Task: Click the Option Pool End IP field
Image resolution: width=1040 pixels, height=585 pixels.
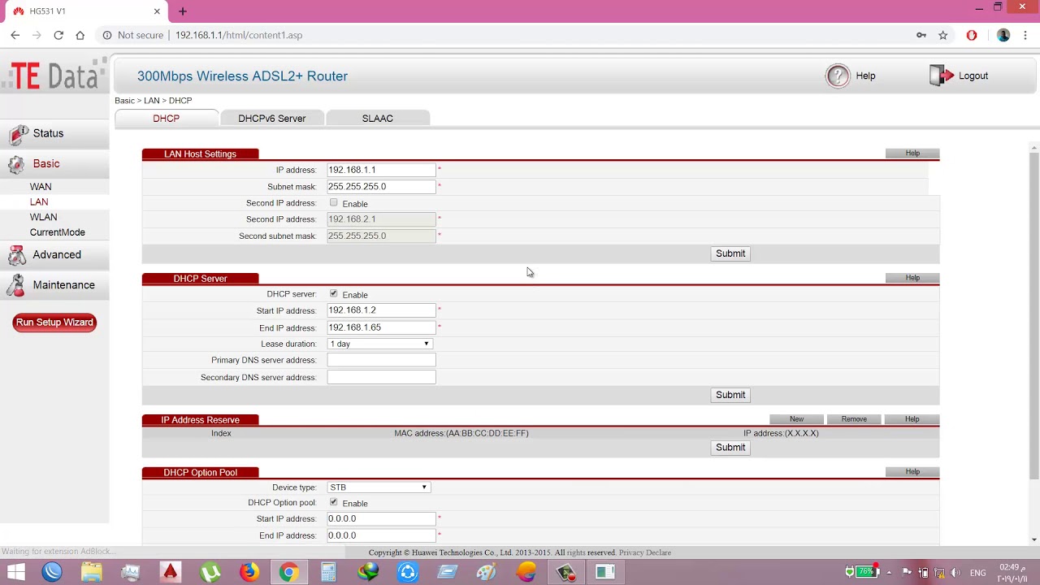Action: 382,535
